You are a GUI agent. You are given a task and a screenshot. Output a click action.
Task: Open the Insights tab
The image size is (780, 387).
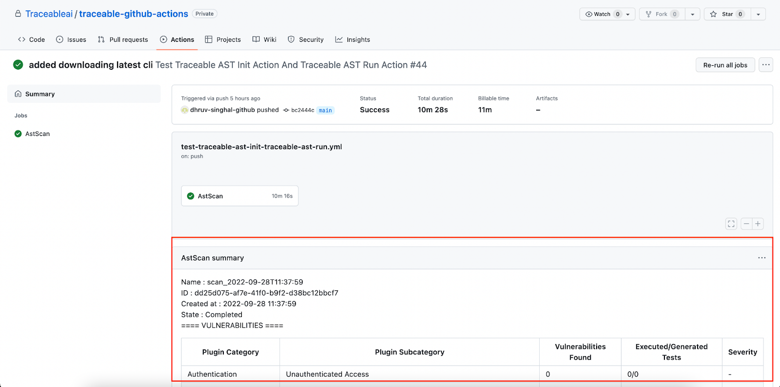(352, 39)
